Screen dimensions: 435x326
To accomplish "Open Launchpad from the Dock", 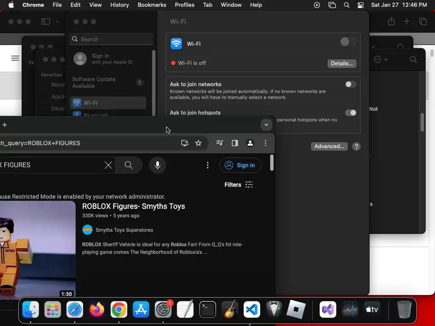I will point(52,309).
